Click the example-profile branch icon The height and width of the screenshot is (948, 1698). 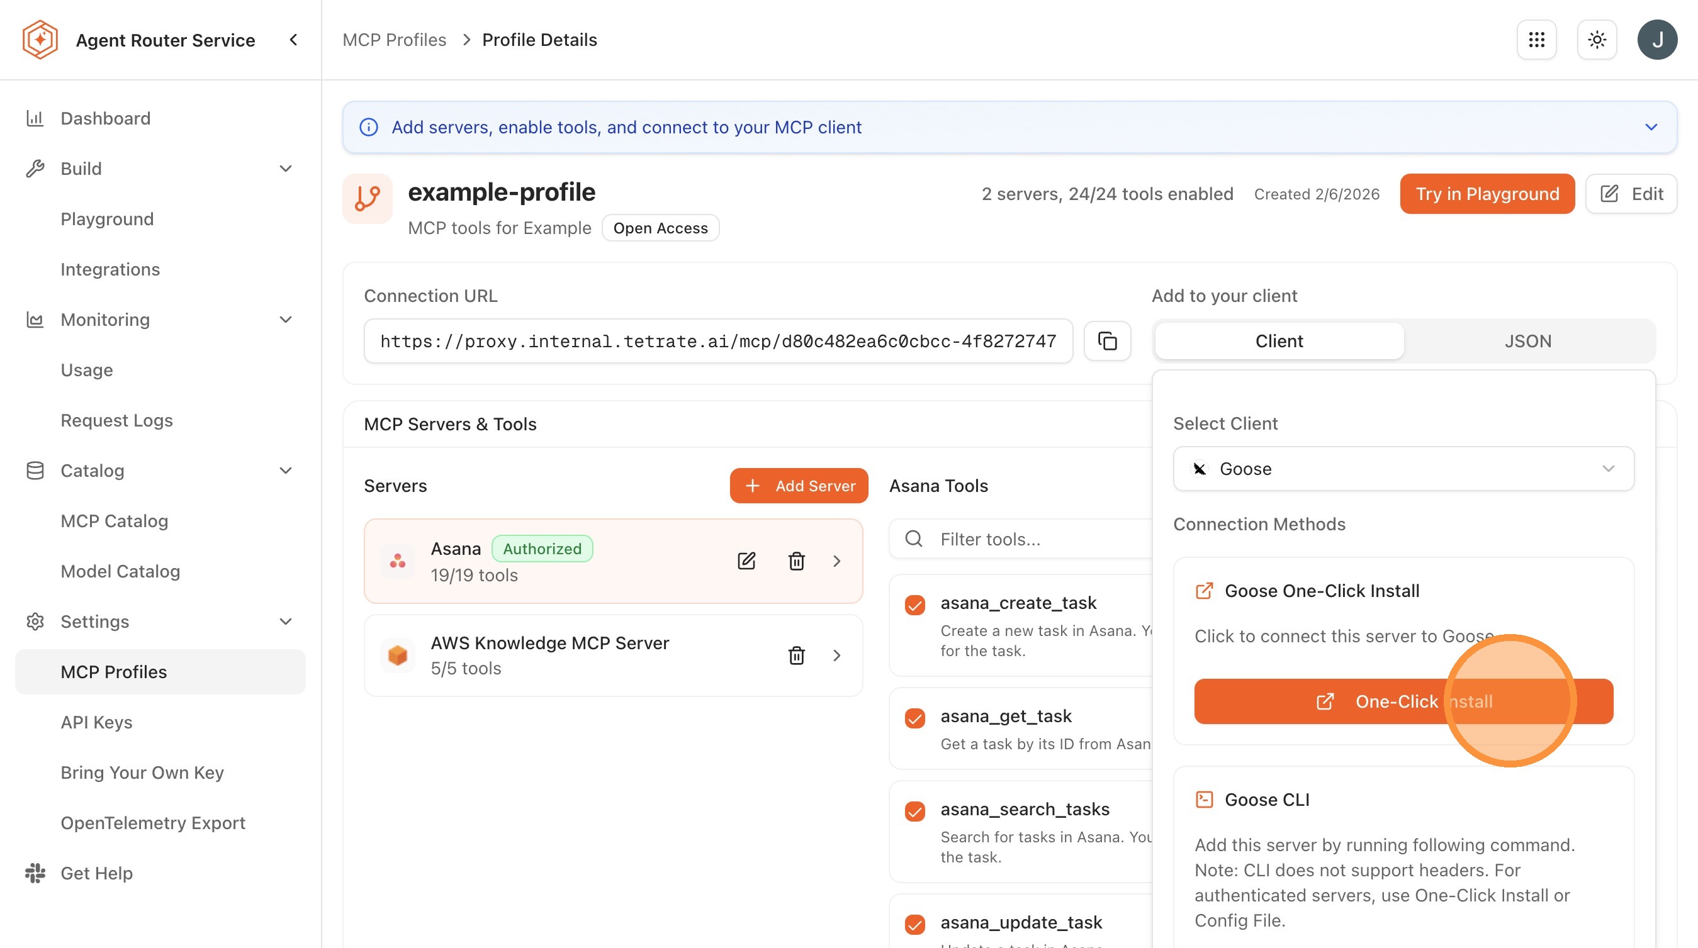tap(367, 198)
